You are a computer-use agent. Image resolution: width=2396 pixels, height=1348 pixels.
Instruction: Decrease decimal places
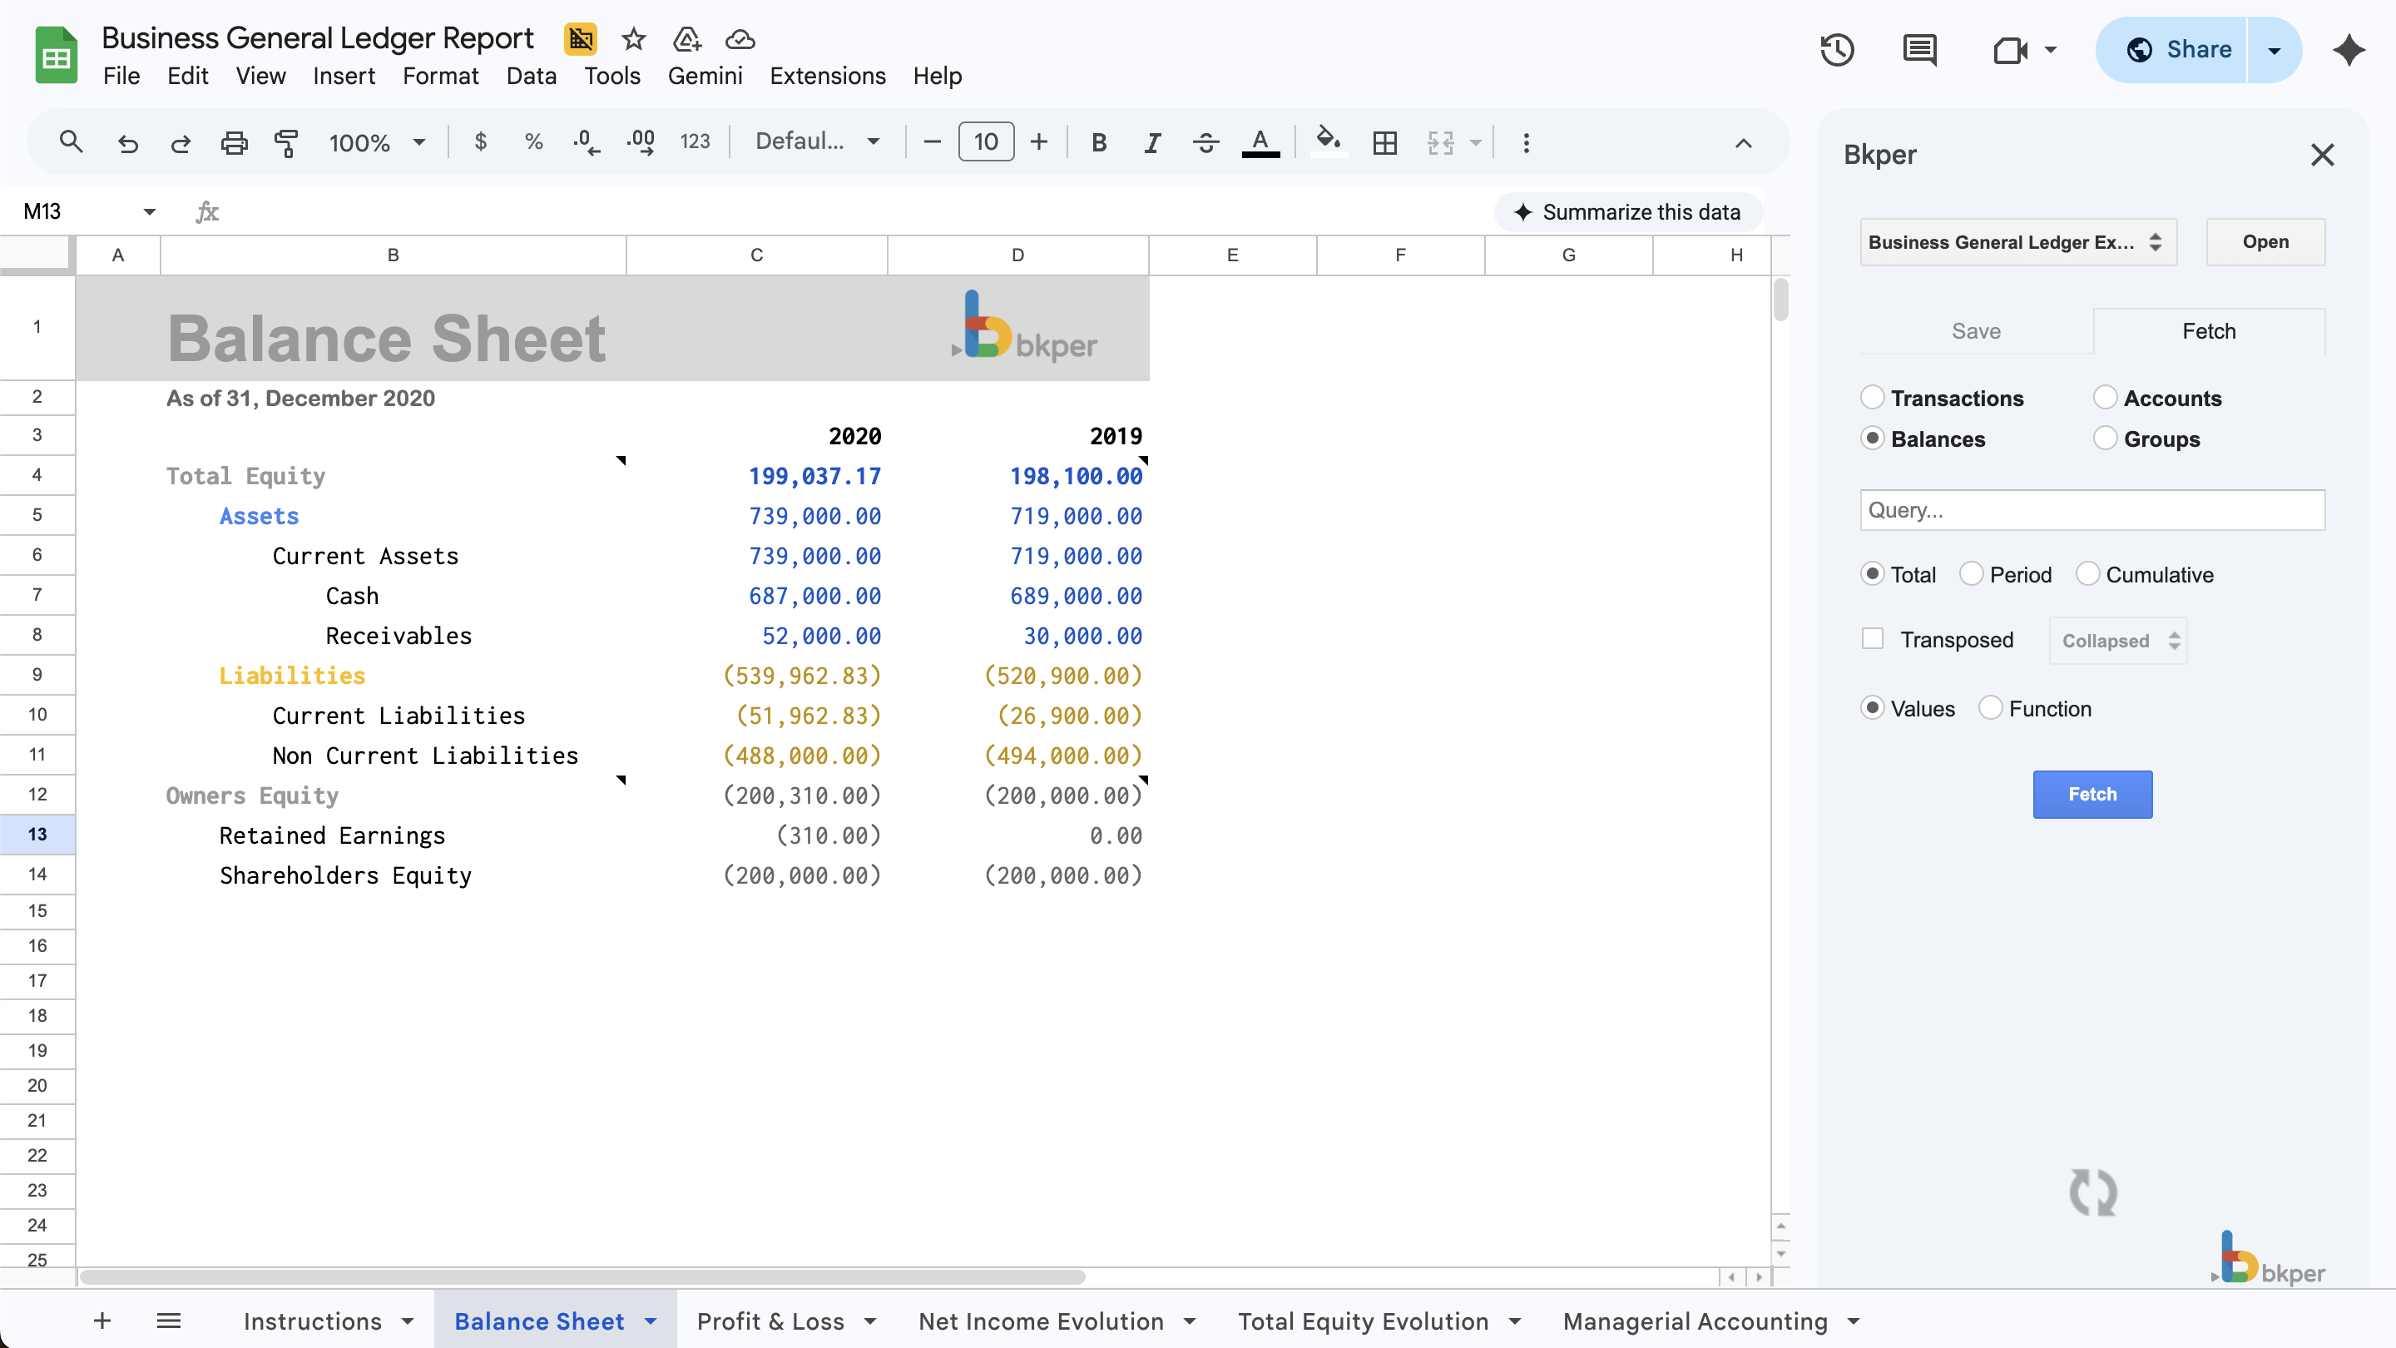pyautogui.click(x=586, y=141)
